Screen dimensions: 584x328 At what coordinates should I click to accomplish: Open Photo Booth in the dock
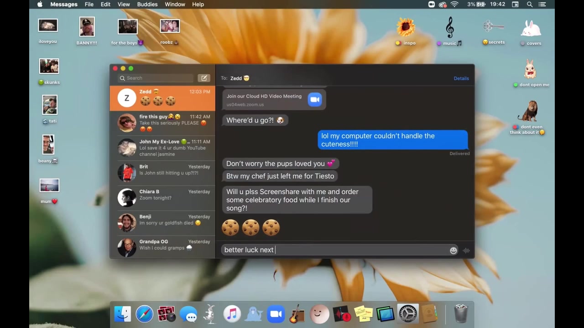click(x=166, y=314)
